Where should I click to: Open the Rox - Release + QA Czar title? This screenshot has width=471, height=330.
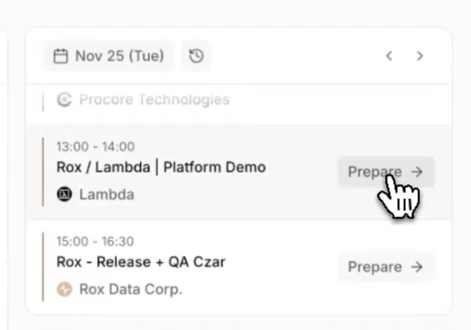click(141, 262)
